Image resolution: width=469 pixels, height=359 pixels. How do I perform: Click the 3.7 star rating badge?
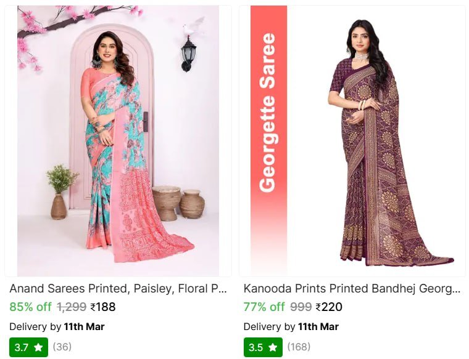(29, 347)
